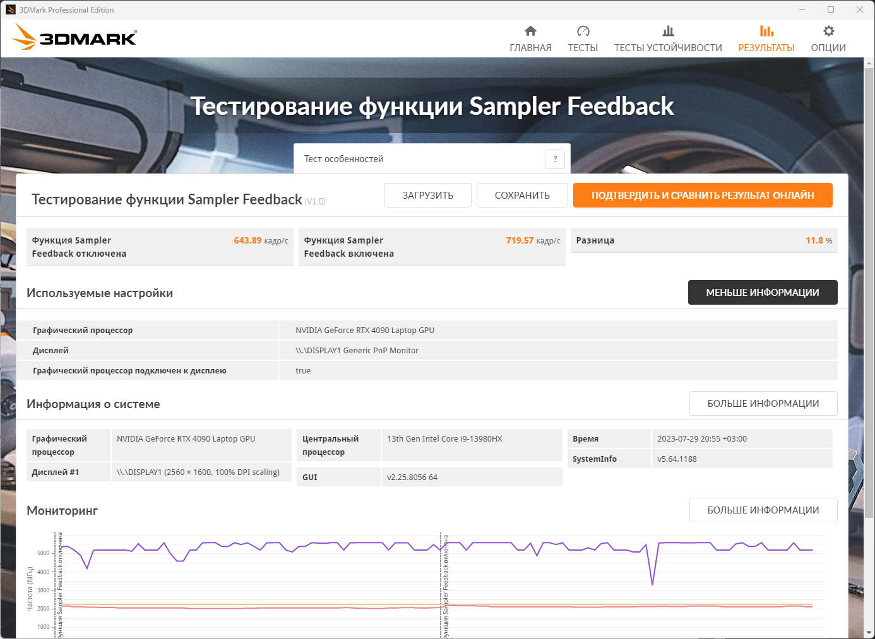Switch to the ТЕСТЫ tab
This screenshot has width=875, height=639.
(583, 48)
